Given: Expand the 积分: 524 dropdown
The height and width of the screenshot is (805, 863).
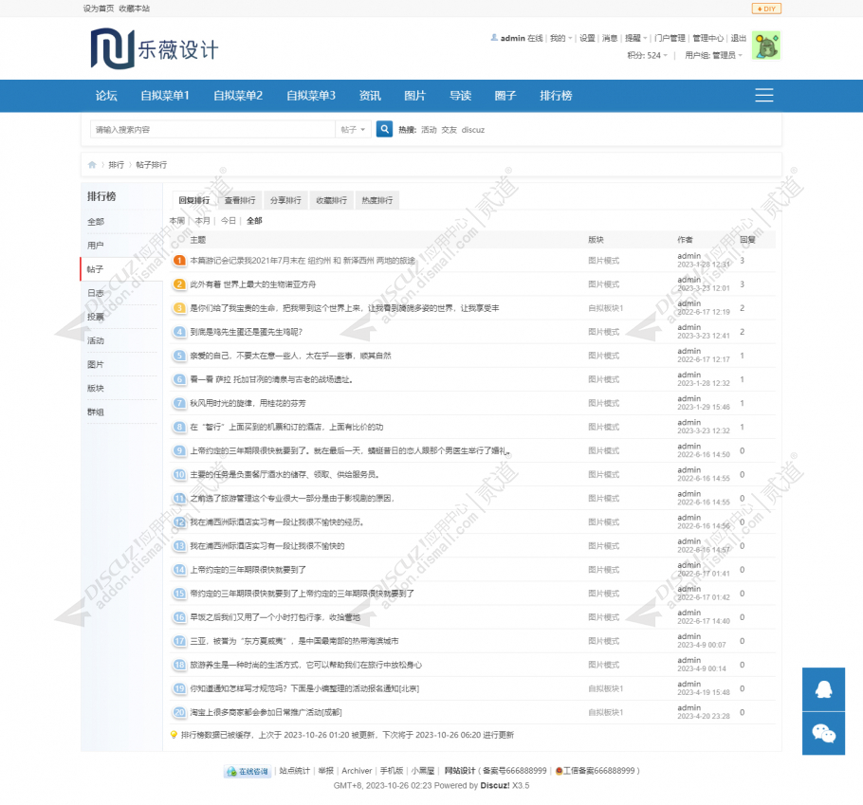Looking at the screenshot, I should 647,55.
